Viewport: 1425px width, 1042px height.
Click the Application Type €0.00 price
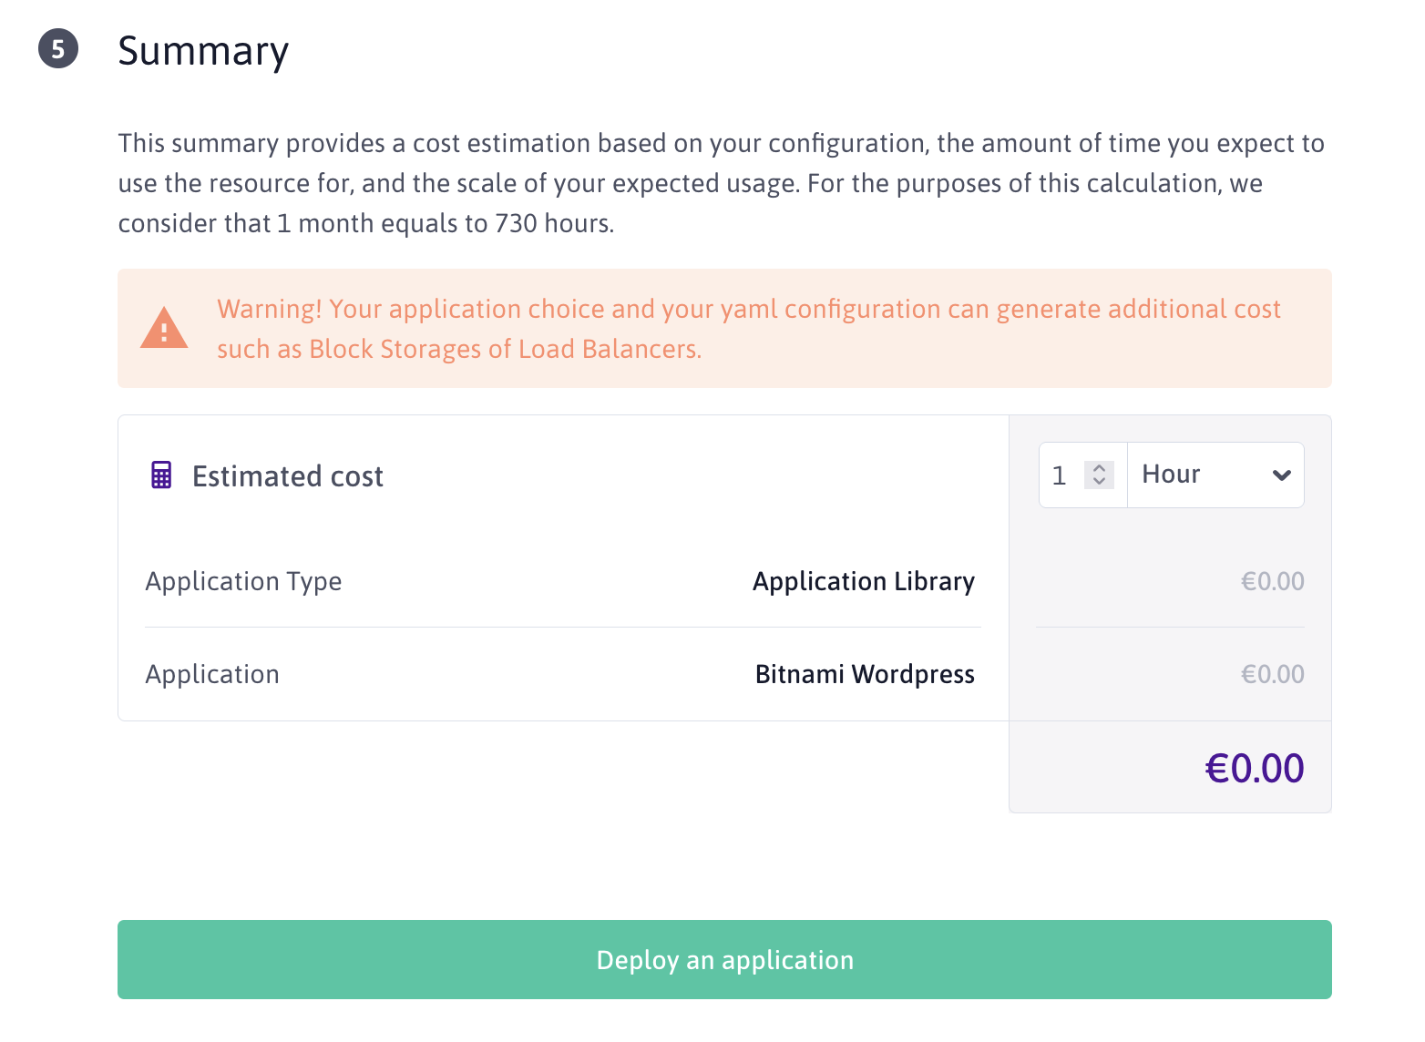pos(1272,581)
